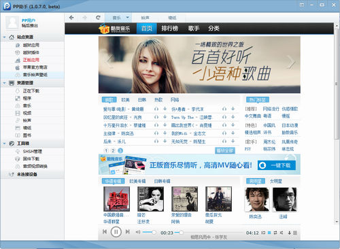This screenshot has width=340, height=249.
Task: Select the 首页 navigation tab
Action: point(147,29)
